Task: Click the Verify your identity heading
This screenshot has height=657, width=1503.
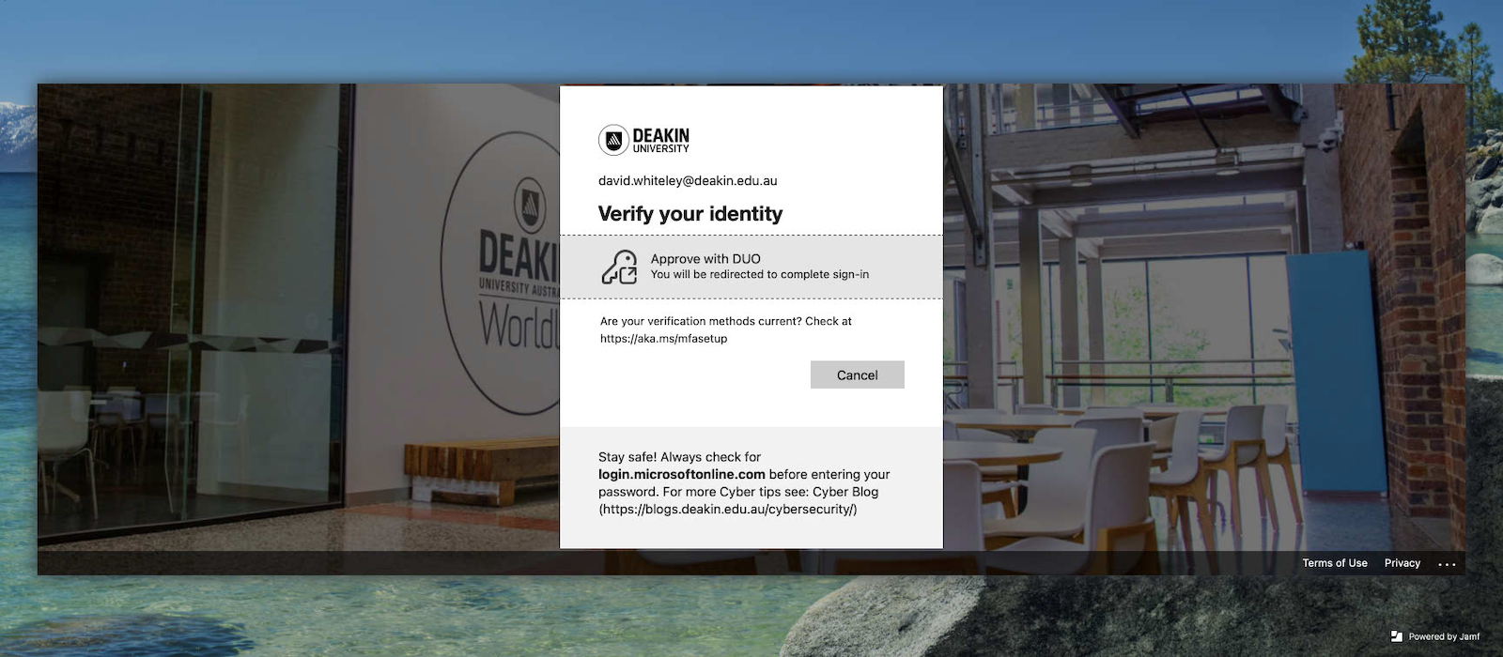Action: [x=690, y=214]
